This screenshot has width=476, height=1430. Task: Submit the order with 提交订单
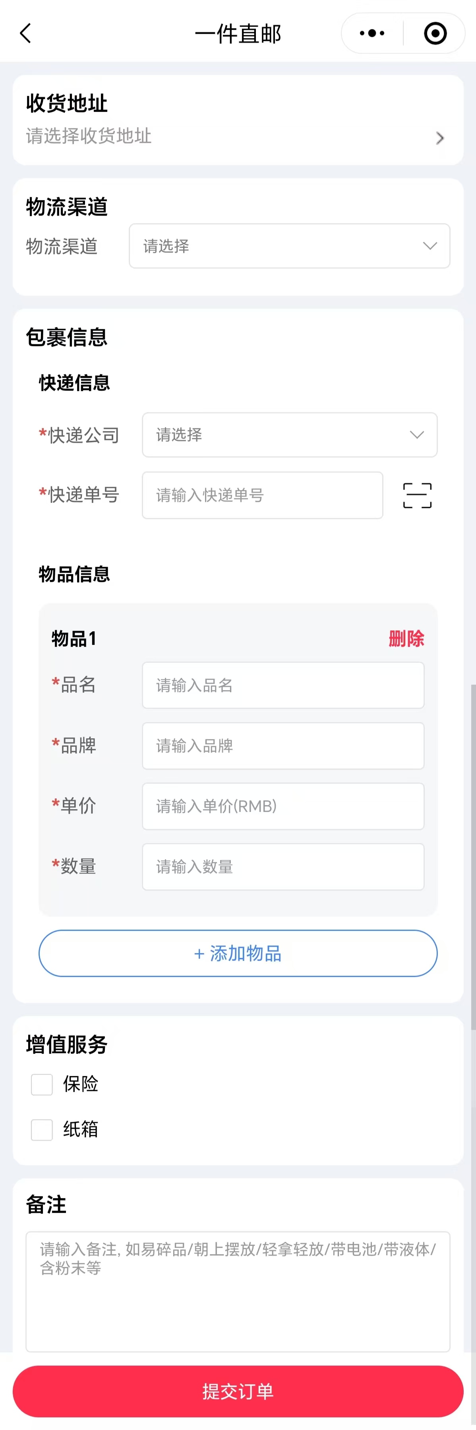tap(238, 1391)
